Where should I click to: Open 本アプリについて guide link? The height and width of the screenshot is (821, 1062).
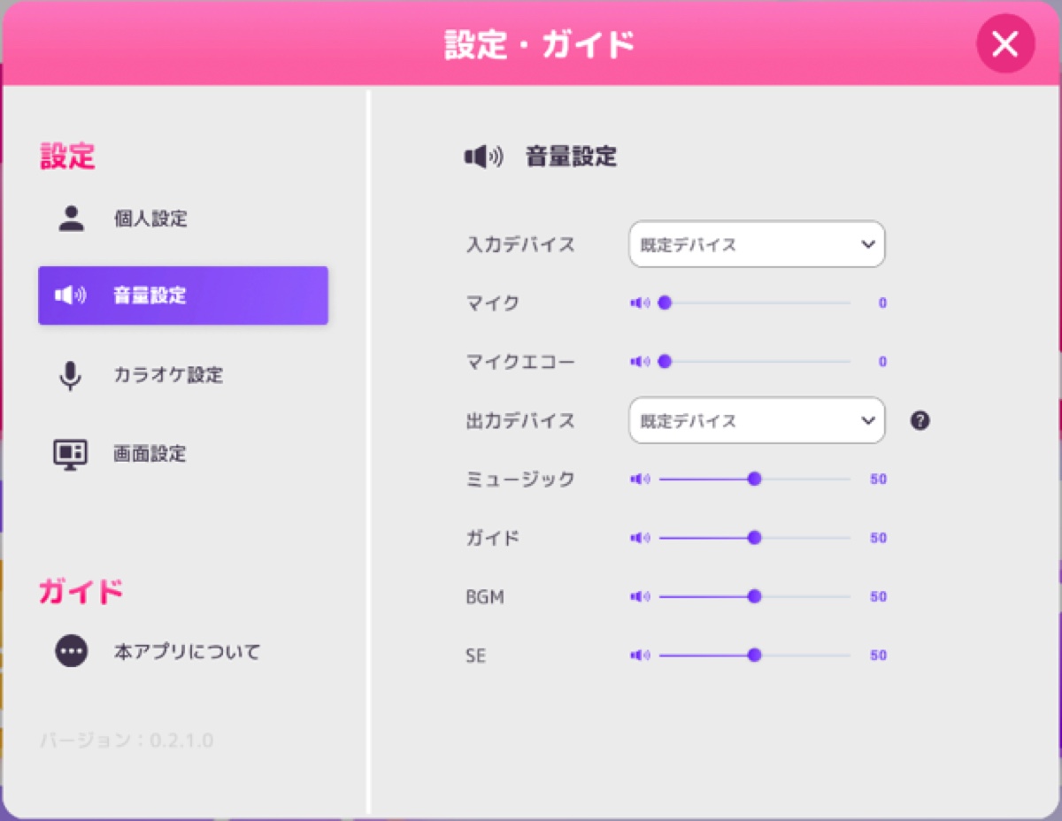(x=187, y=652)
